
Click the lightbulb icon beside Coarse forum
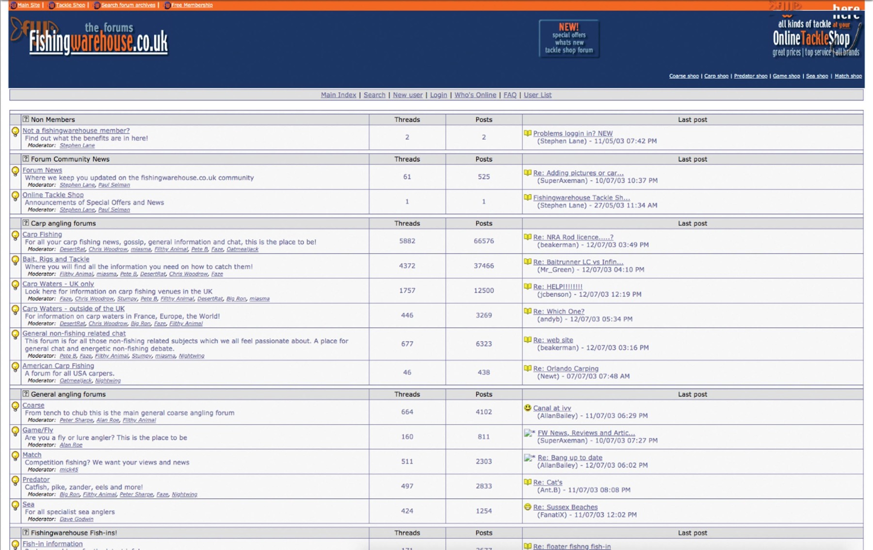pyautogui.click(x=16, y=407)
